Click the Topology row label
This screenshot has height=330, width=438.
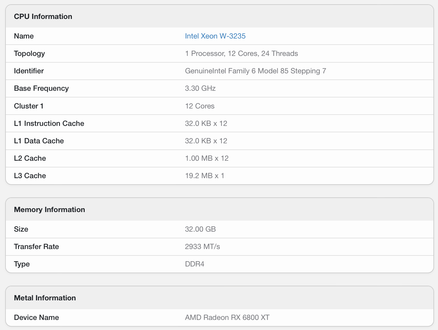click(29, 54)
